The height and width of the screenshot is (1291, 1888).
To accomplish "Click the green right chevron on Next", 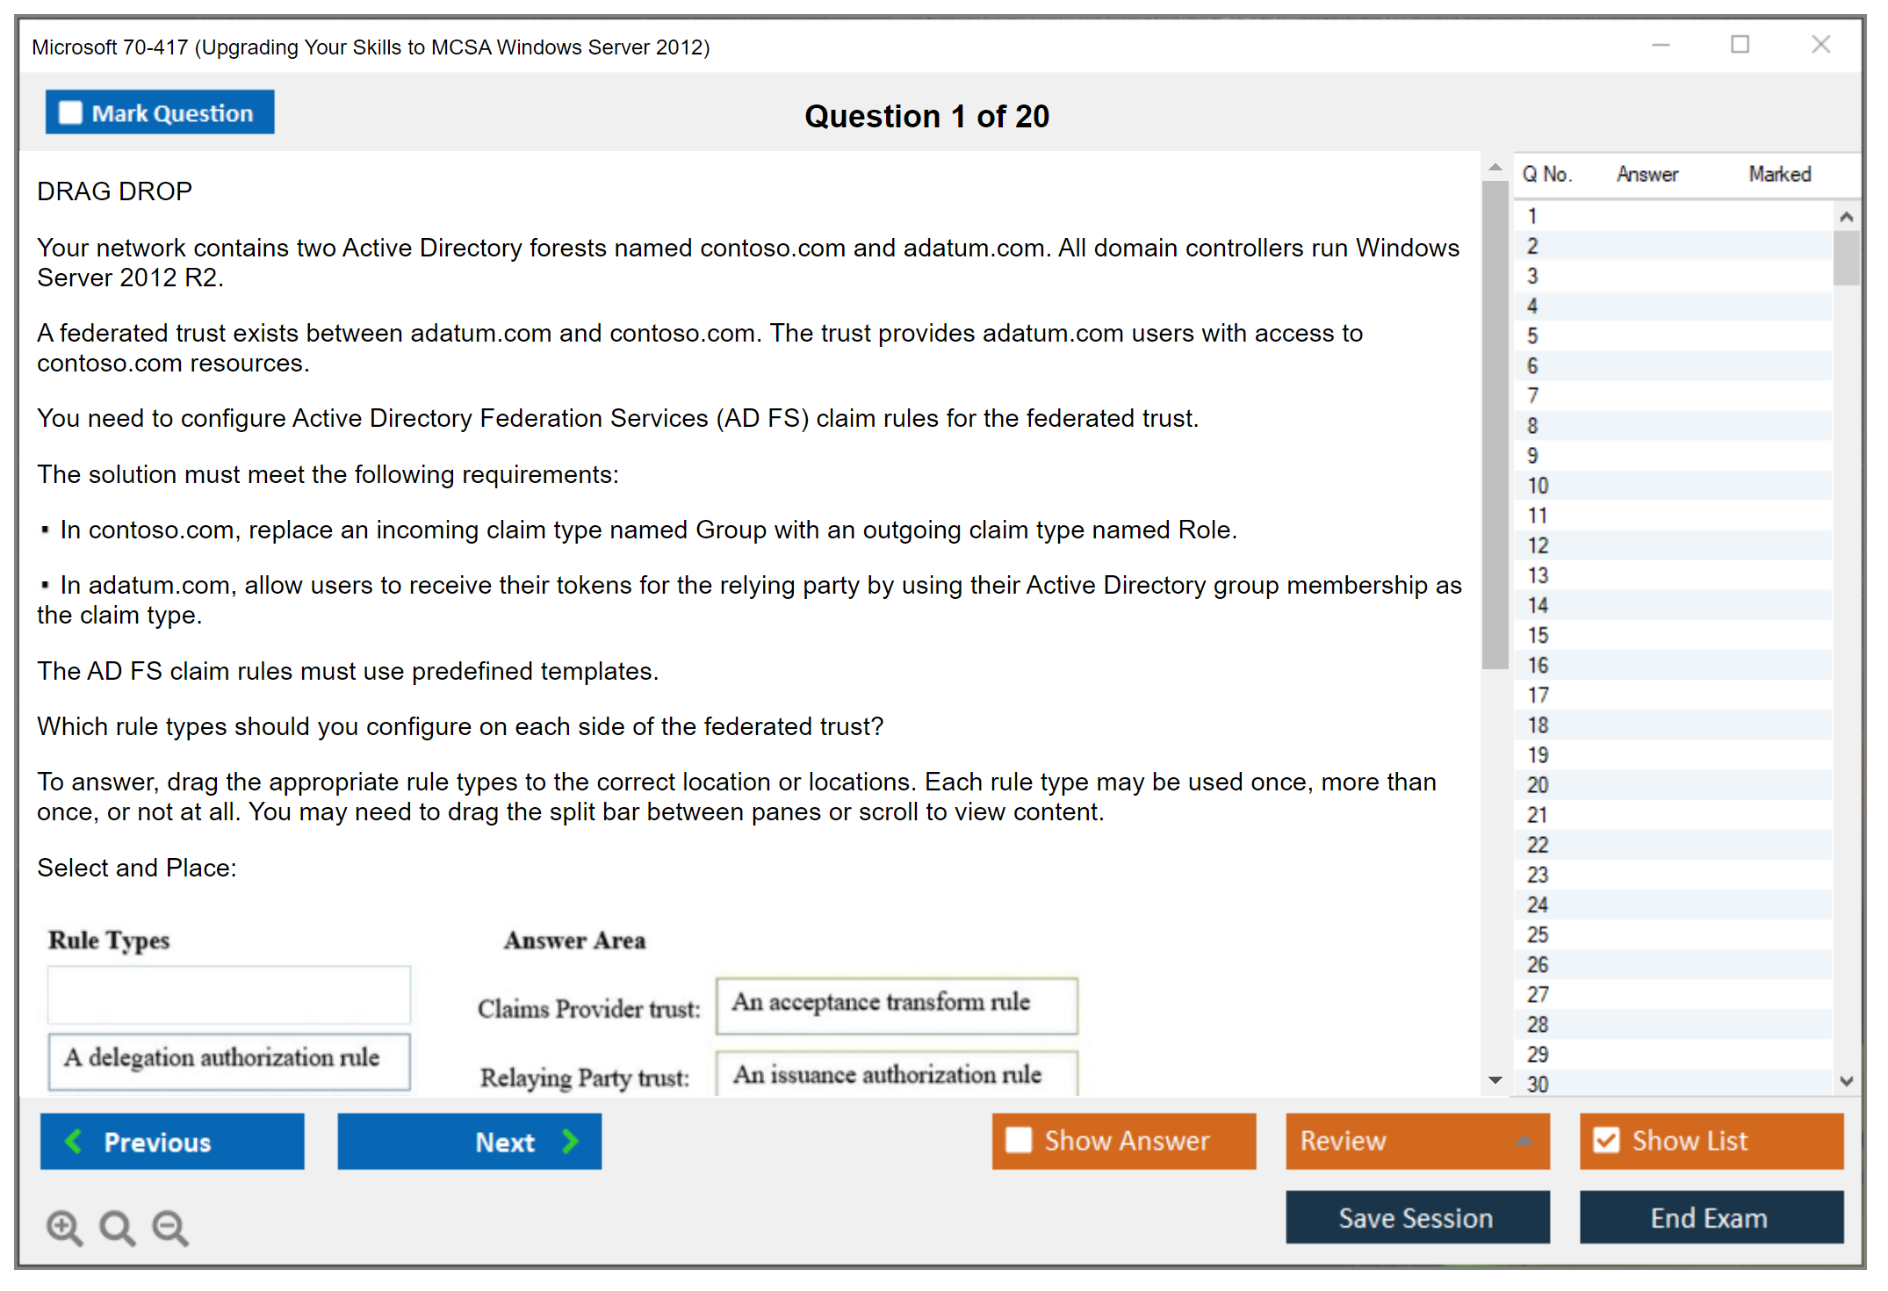I will (570, 1141).
